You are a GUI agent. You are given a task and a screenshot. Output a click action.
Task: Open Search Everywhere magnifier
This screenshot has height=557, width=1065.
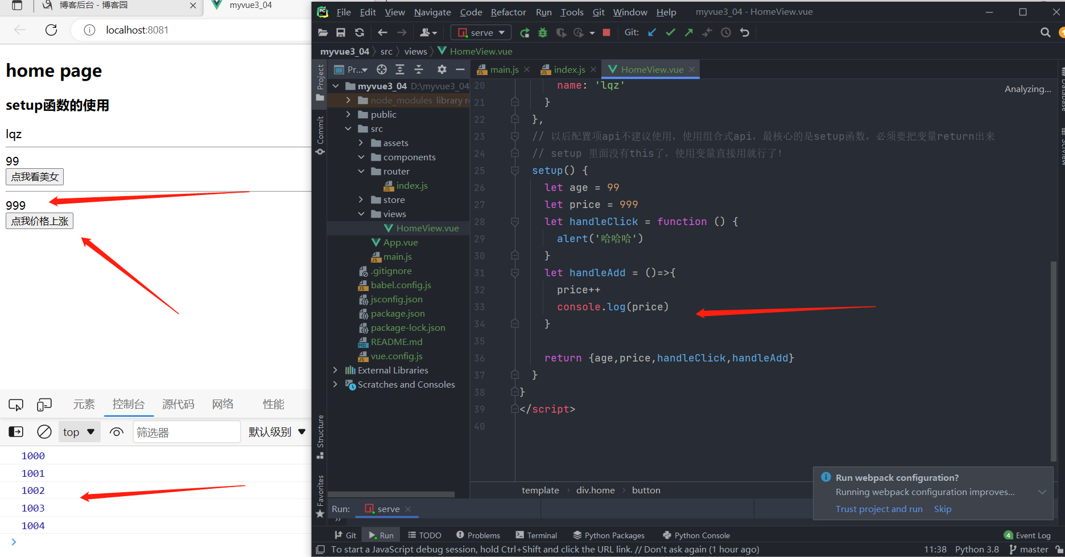pos(1045,32)
